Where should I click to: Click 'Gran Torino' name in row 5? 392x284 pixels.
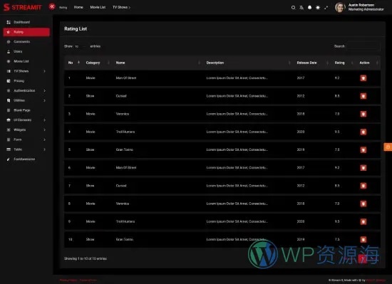point(125,149)
